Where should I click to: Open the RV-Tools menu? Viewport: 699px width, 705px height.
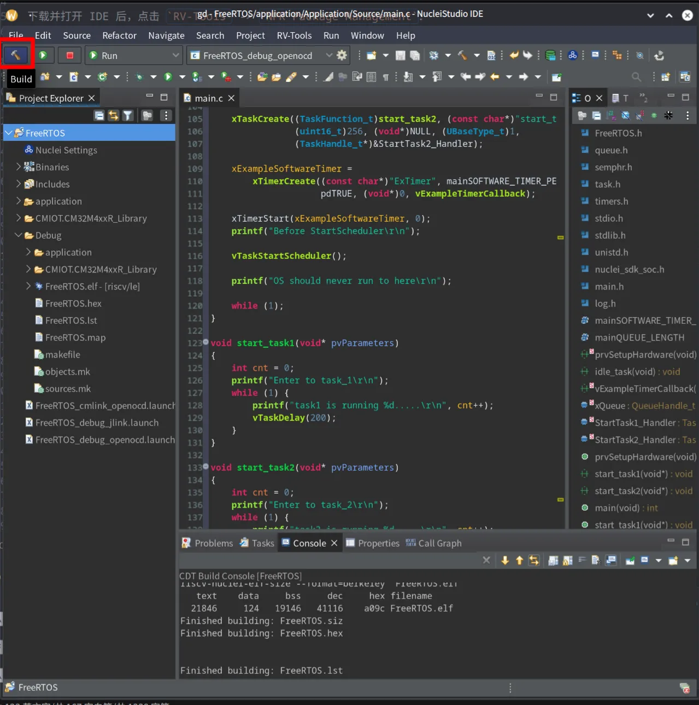point(294,35)
